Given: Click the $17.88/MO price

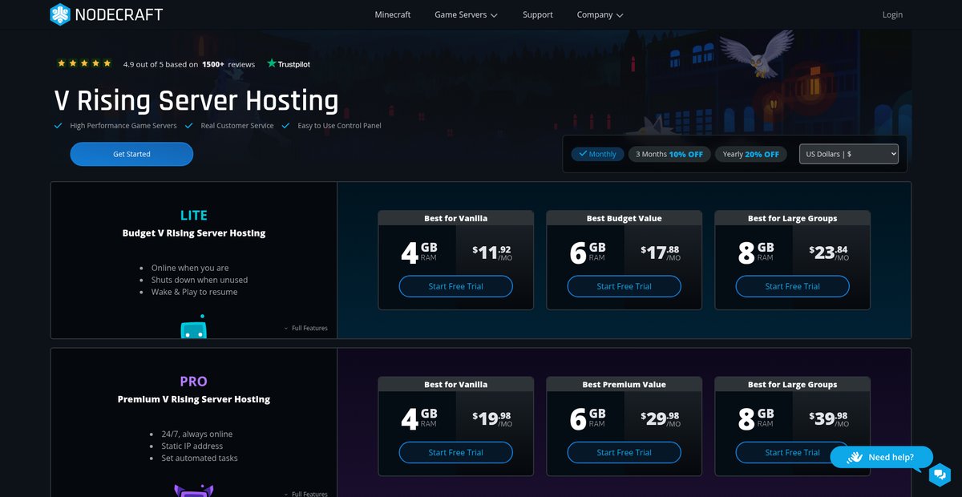Looking at the screenshot, I should tap(661, 253).
